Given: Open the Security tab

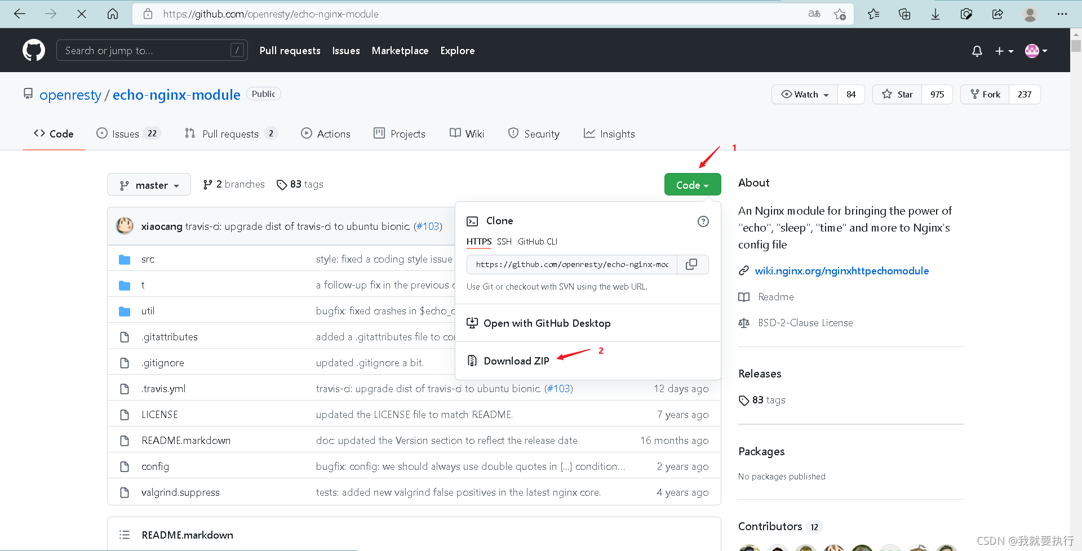Looking at the screenshot, I should tap(534, 134).
